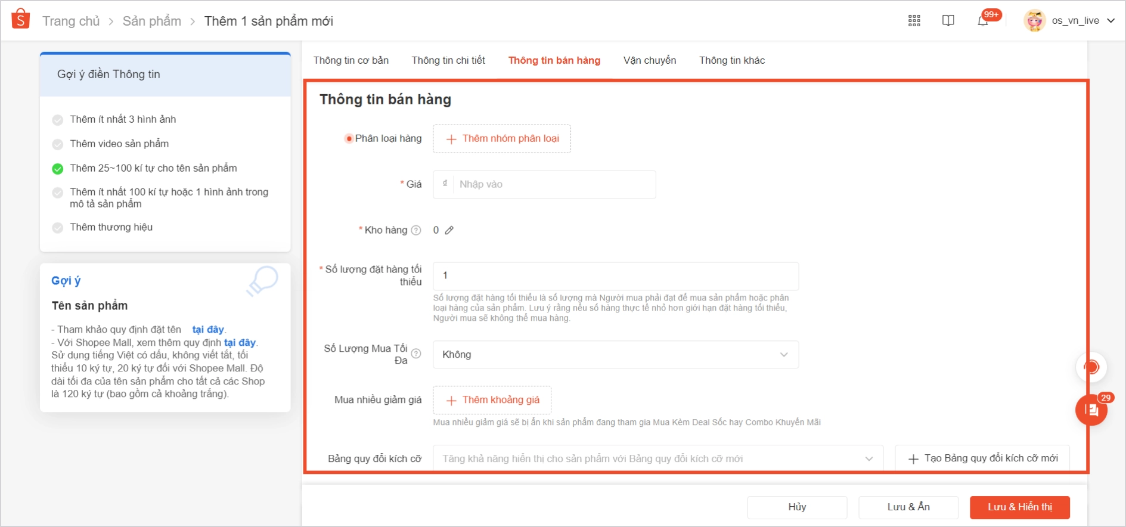This screenshot has height=527, width=1126.
Task: Open Shopee Mall 'tại đây' link
Action: pos(240,343)
